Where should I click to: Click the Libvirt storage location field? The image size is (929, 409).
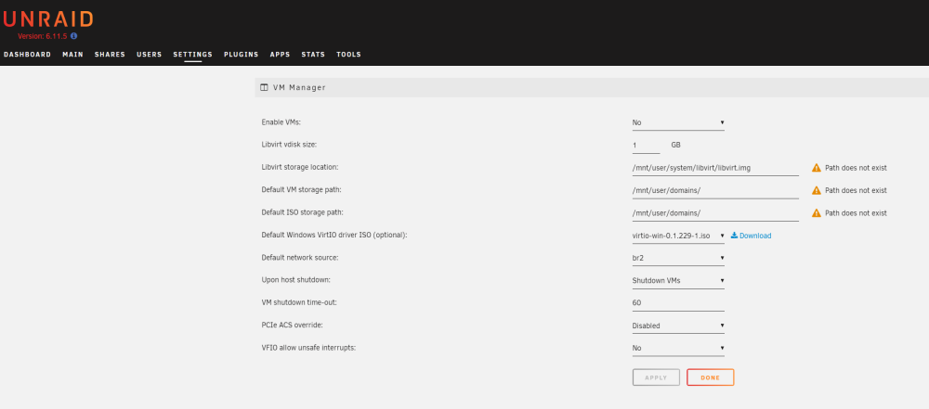715,168
